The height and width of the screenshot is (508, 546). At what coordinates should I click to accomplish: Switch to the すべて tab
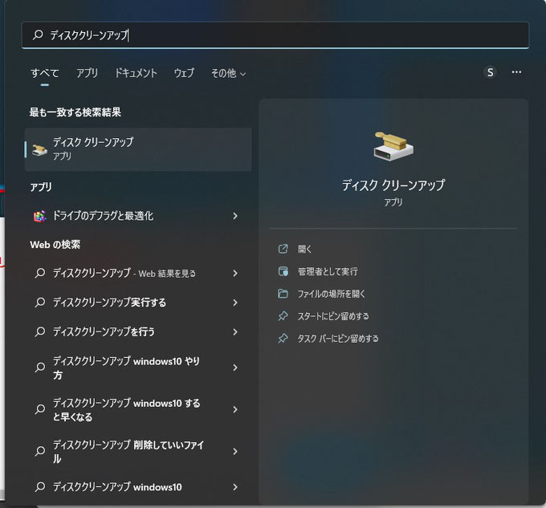coord(45,73)
